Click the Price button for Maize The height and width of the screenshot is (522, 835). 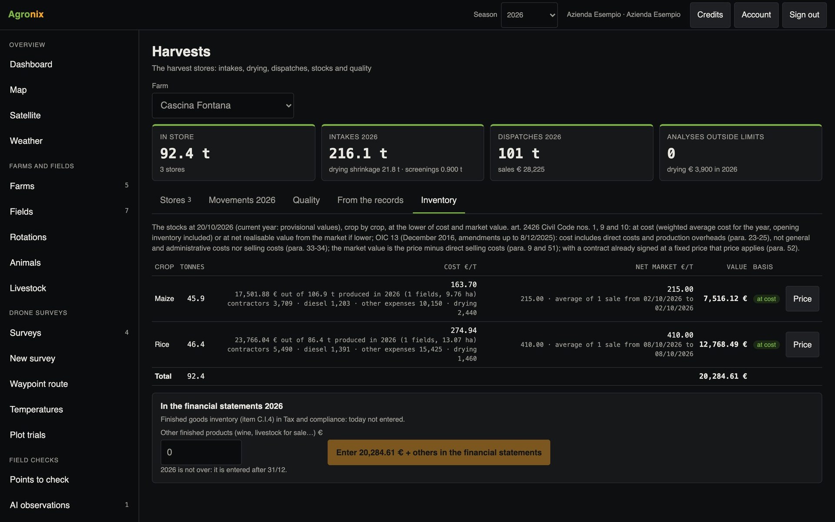(802, 299)
